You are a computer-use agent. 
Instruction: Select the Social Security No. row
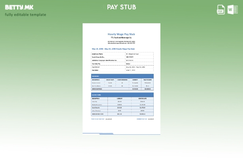122,57
